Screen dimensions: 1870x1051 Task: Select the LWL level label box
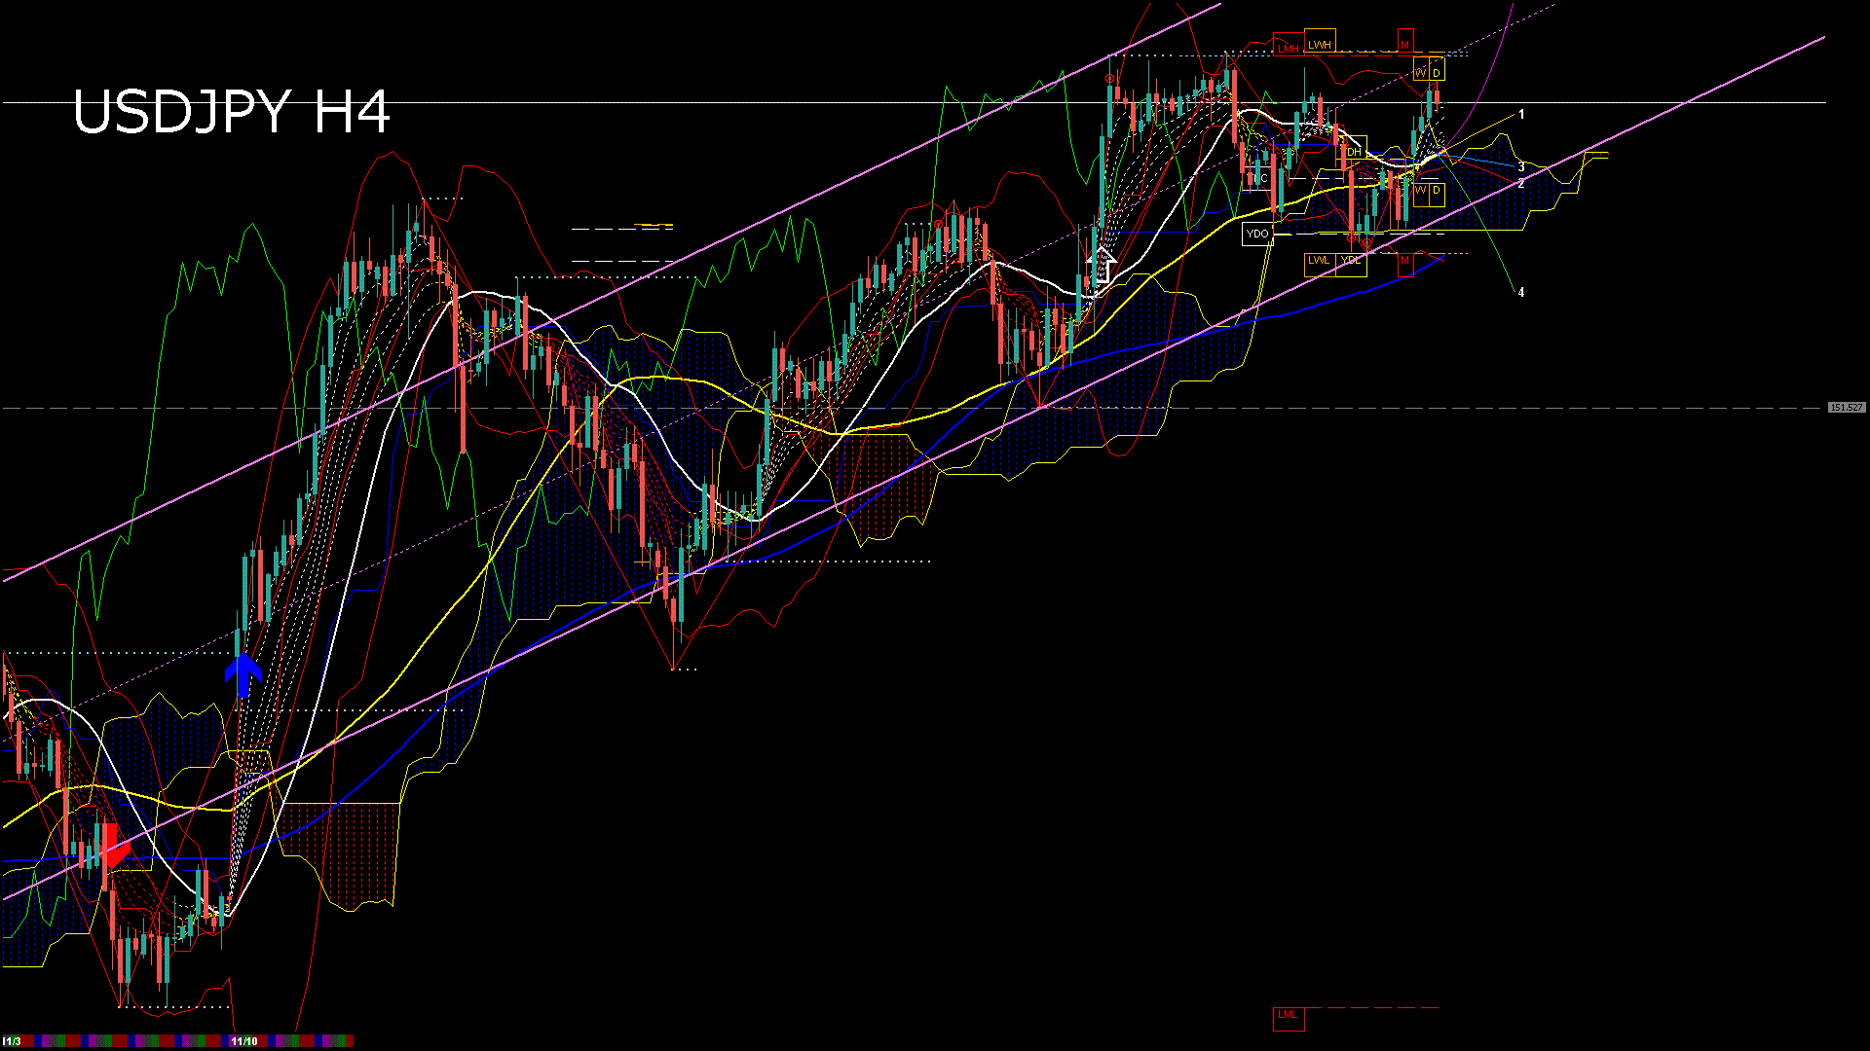(1318, 261)
